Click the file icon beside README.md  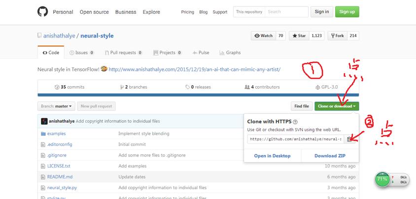[43, 177]
